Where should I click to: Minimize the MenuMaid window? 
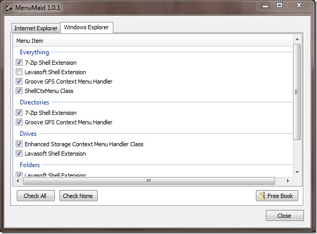tap(265, 6)
